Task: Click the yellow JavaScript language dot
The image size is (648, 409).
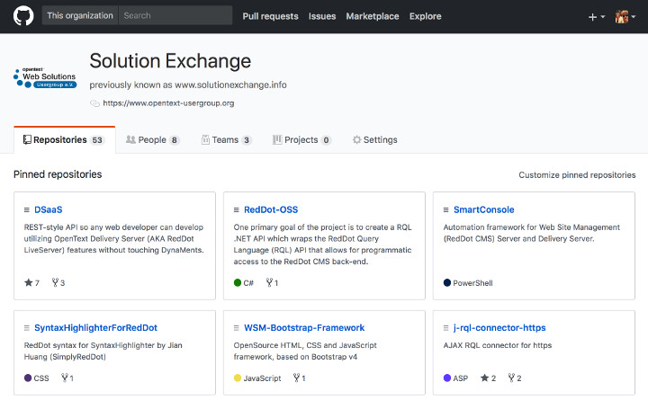Action: pyautogui.click(x=238, y=378)
